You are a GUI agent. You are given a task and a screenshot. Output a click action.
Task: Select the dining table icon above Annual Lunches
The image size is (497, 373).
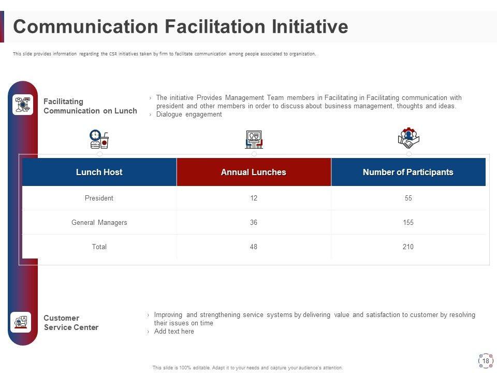[x=254, y=139]
